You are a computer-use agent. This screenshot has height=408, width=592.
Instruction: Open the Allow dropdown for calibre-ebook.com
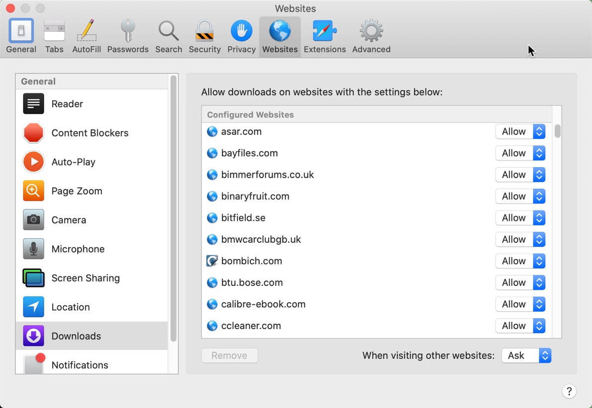click(x=520, y=304)
